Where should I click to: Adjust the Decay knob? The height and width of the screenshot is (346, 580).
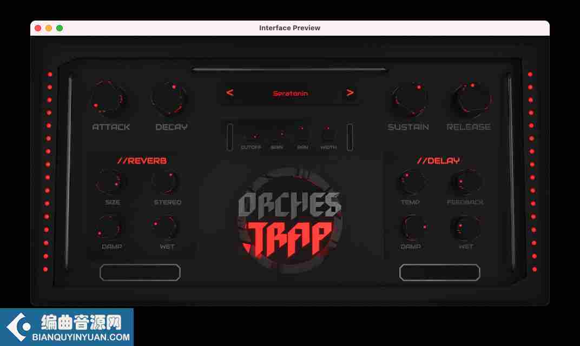(x=169, y=99)
